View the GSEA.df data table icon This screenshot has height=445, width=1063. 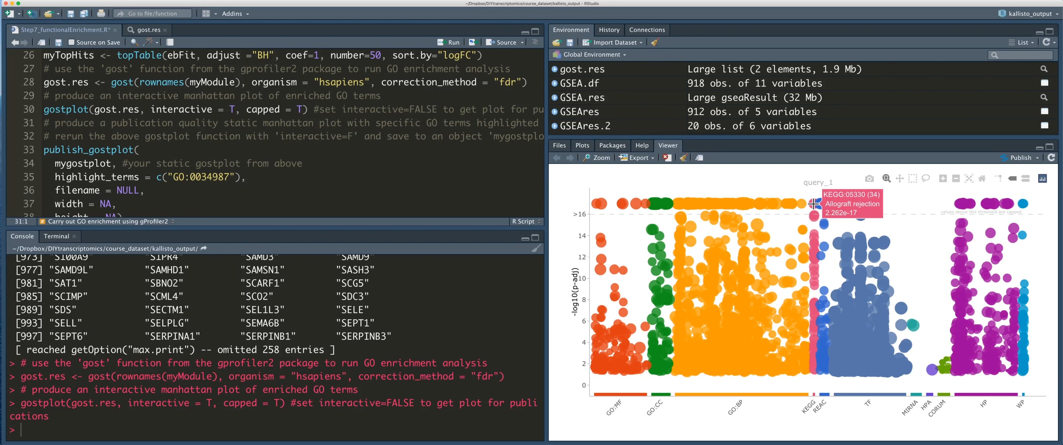[x=1044, y=83]
